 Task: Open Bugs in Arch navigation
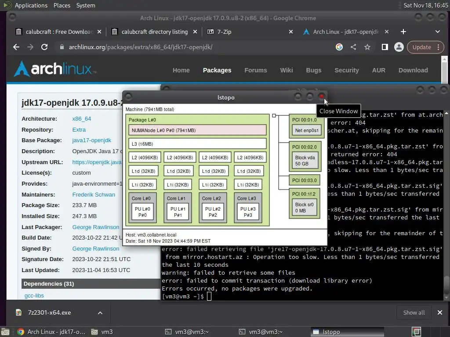point(313,70)
